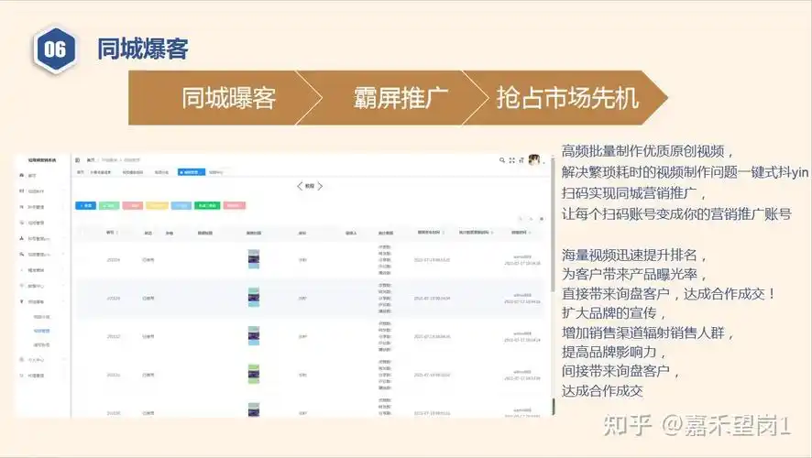Open the blue highlighted submenu item in sidebar

point(41,331)
